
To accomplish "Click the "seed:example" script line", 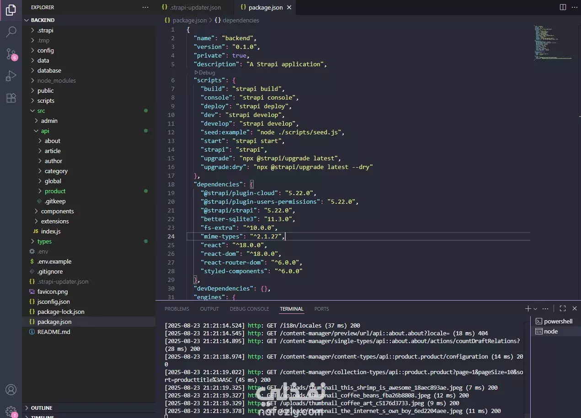I will [x=272, y=132].
